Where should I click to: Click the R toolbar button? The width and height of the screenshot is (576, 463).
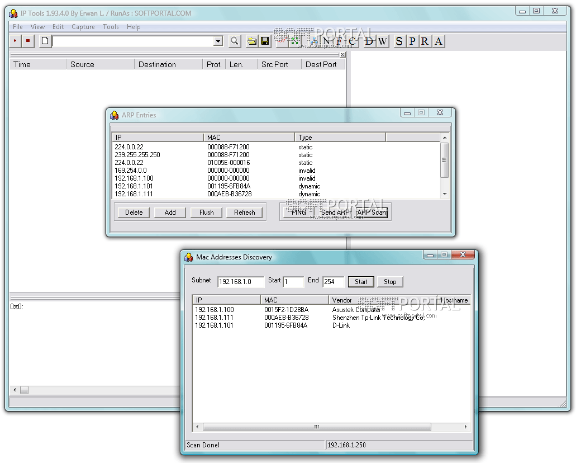click(425, 41)
